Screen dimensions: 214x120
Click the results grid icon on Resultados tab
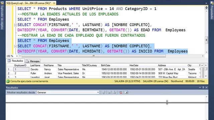(9, 61)
